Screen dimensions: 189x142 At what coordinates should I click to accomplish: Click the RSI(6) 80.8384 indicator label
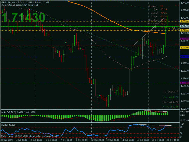[x=9, y=125]
